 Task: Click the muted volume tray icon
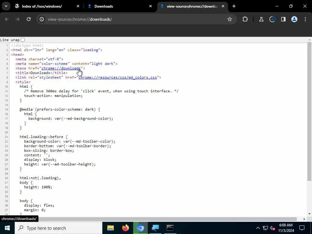[273, 228]
